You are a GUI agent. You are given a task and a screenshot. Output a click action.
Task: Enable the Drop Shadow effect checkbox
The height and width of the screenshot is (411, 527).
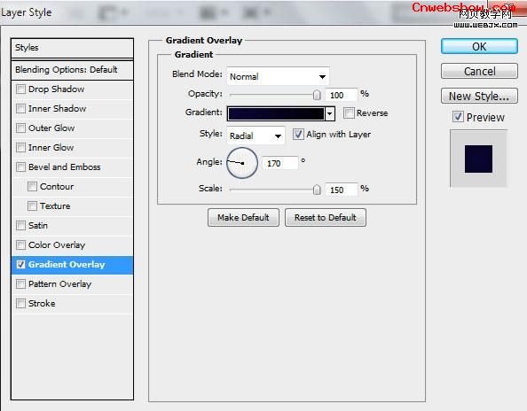[x=20, y=89]
